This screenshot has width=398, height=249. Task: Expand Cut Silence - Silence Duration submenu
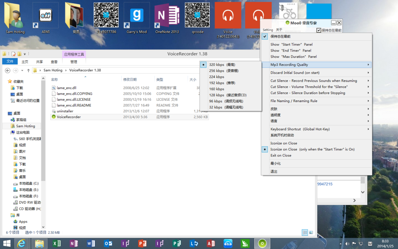pyautogui.click(x=317, y=93)
